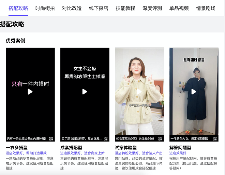The width and height of the screenshot is (225, 175).
Task: Show QR code for 试穿体验型 video
Action: coord(161,139)
